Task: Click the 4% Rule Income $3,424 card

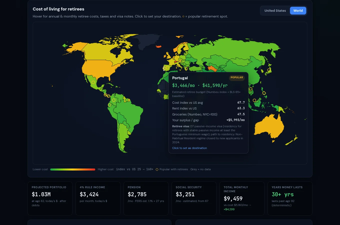Action: click(x=98, y=198)
